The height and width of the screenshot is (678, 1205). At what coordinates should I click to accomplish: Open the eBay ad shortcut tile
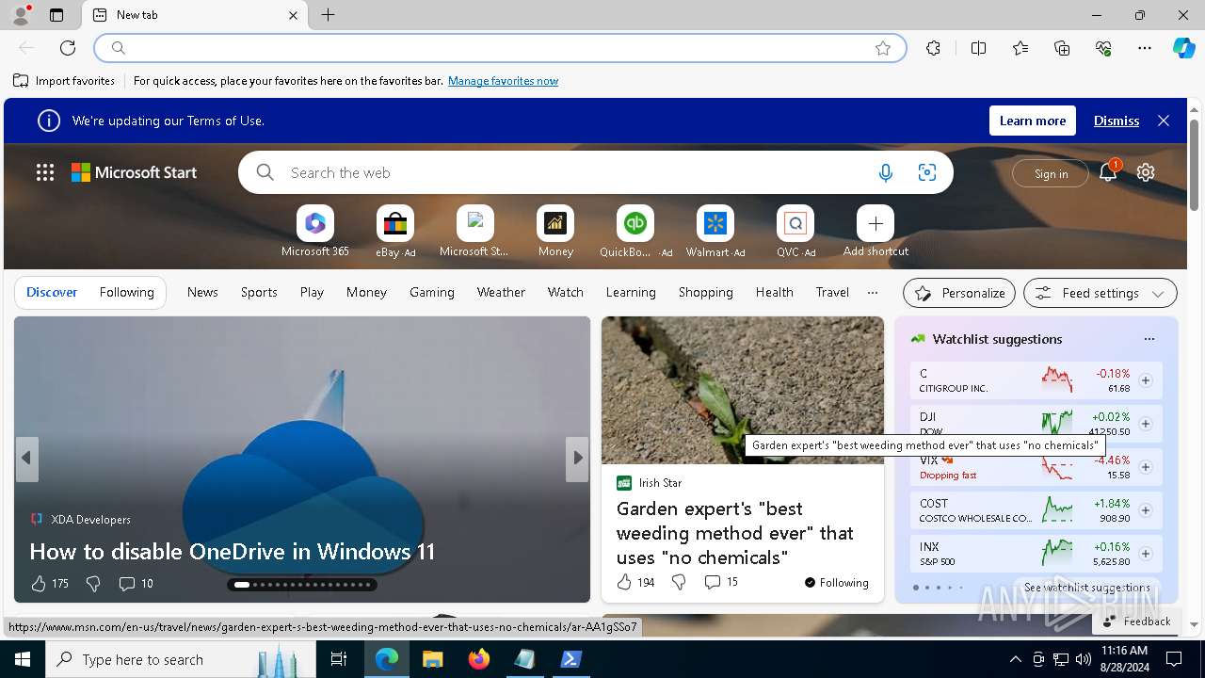[x=395, y=224]
